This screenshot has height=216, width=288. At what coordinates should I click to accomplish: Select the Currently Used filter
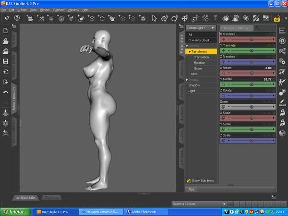pos(198,40)
